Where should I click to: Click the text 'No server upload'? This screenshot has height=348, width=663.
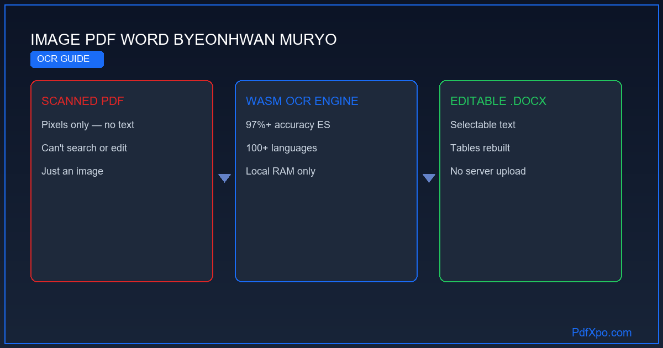pos(488,171)
